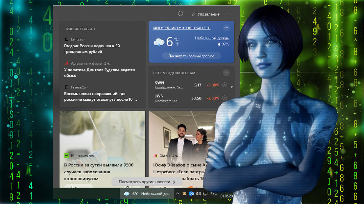
Task: Open the taskbar weather widget showing 6°C
Action: [147, 194]
